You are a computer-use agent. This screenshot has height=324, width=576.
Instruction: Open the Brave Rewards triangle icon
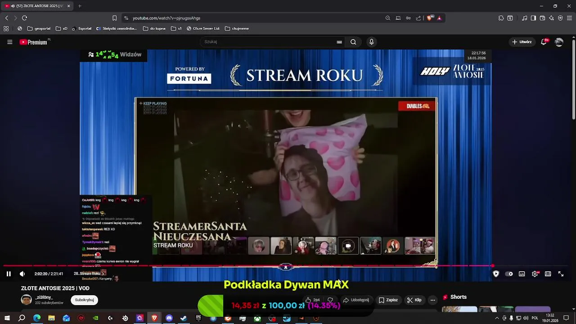pyautogui.click(x=439, y=18)
